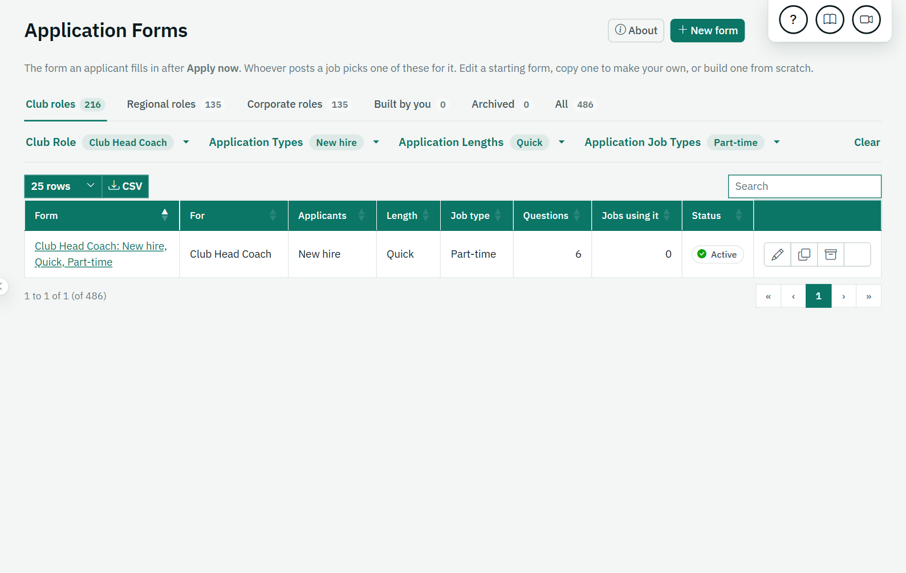Select page 1 in pagination
The height and width of the screenshot is (573, 906).
[x=818, y=296]
